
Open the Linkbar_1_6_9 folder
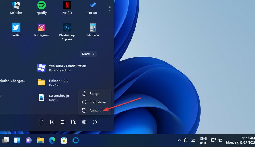pyautogui.click(x=54, y=83)
